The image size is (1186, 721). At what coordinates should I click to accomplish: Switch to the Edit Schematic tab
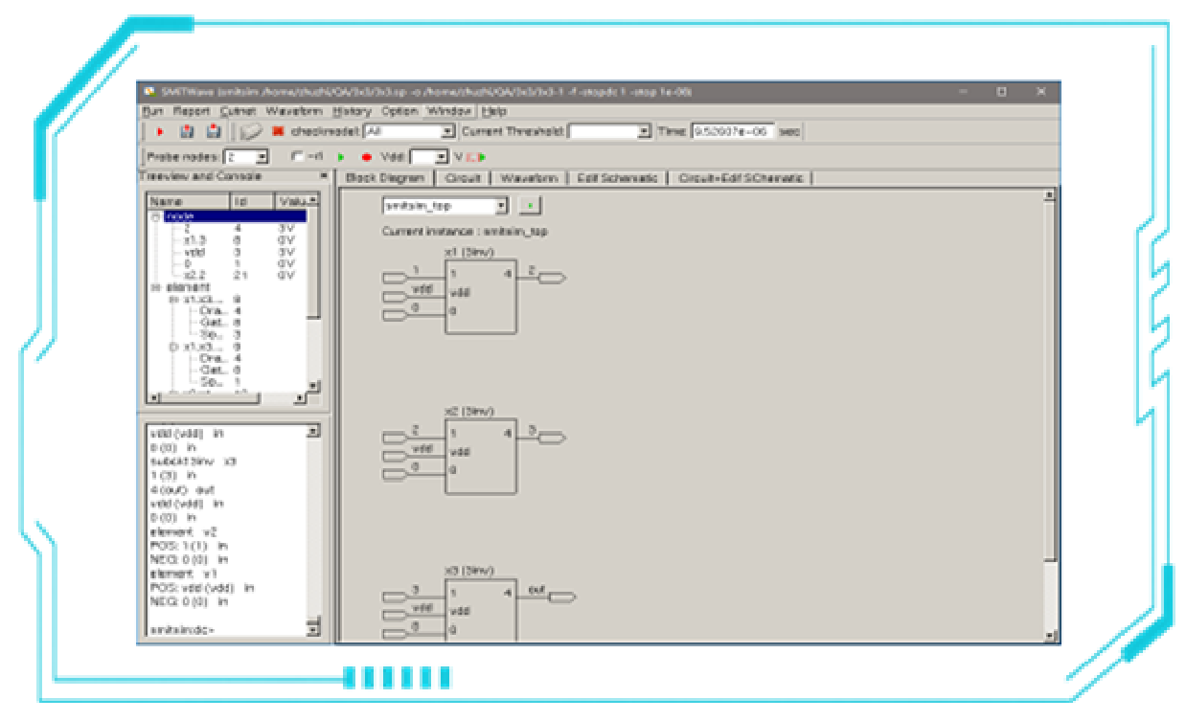coord(617,178)
